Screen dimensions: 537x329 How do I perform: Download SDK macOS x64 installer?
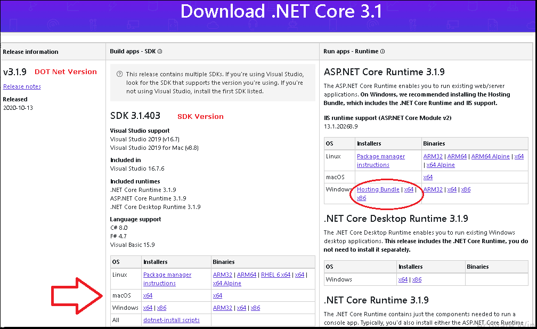[148, 295]
